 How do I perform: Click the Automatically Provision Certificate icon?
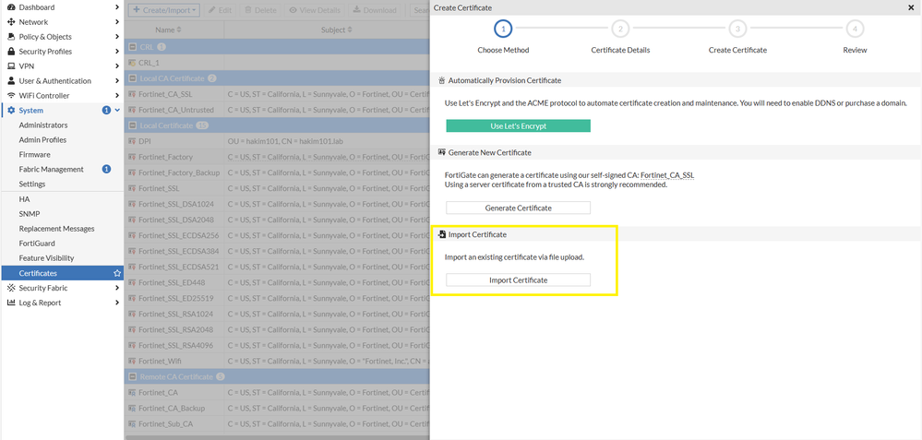tap(441, 80)
